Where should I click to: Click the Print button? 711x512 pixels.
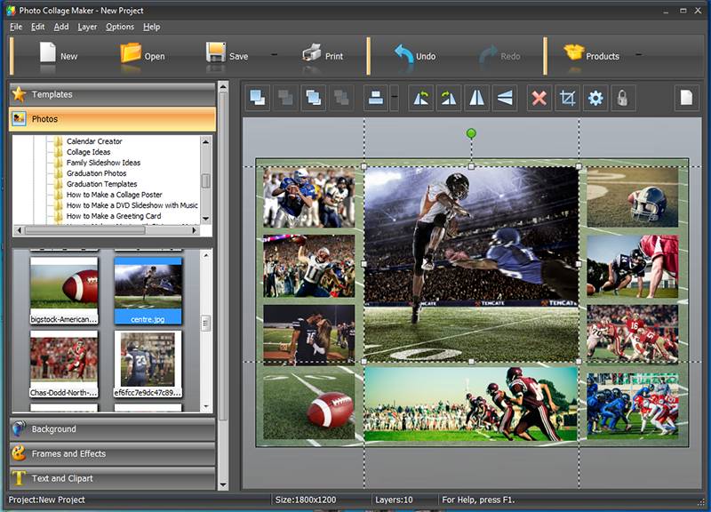(x=322, y=55)
